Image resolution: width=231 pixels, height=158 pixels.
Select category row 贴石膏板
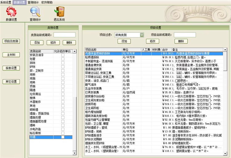(x=51, y=133)
